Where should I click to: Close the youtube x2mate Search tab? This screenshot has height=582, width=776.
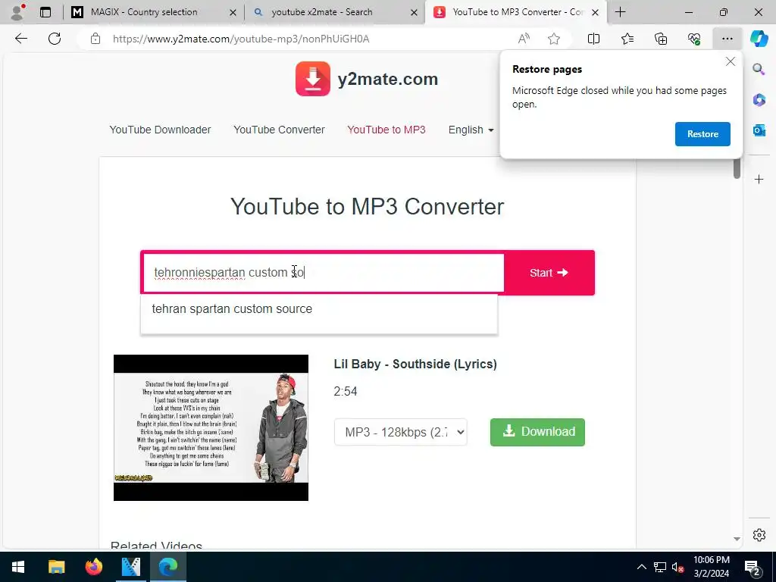414,12
